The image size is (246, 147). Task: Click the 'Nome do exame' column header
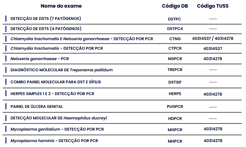coord(61,6)
